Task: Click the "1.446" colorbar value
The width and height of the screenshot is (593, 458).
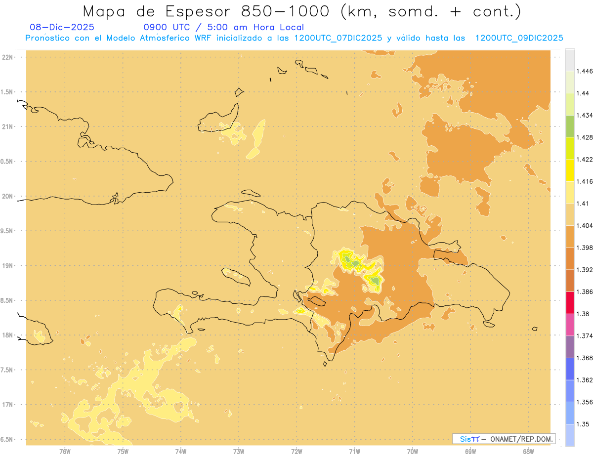Action: [585, 71]
